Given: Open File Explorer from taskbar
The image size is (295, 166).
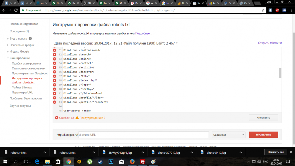Looking at the screenshot, I should [47, 162].
